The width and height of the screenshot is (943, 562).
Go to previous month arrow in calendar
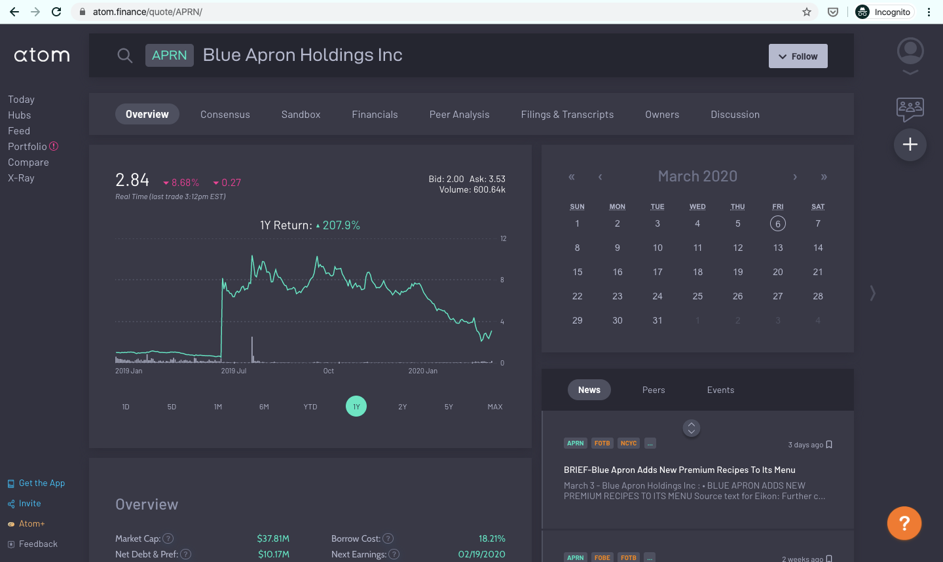[x=600, y=177]
